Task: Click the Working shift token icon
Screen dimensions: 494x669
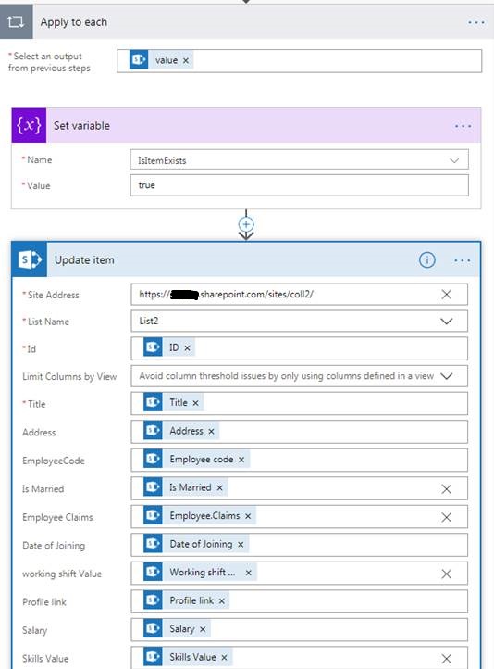Action: [153, 572]
